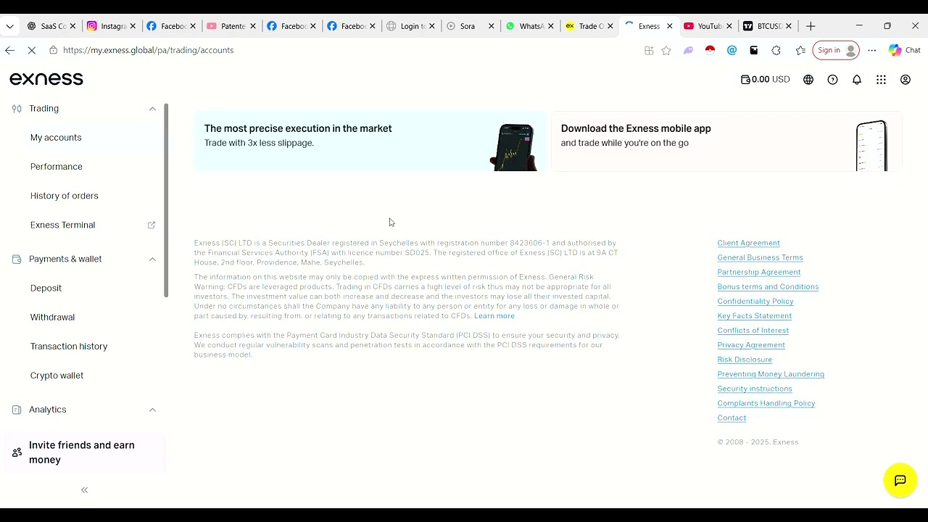Open the help question mark icon
This screenshot has width=928, height=522.
click(832, 80)
